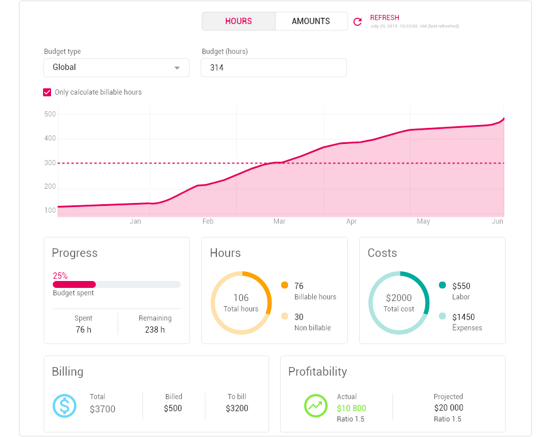Click the REFRESH text link
Viewport: 548px width, 437px height.
click(384, 18)
